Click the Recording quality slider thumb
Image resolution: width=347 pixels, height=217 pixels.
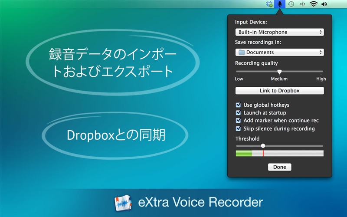click(x=279, y=72)
